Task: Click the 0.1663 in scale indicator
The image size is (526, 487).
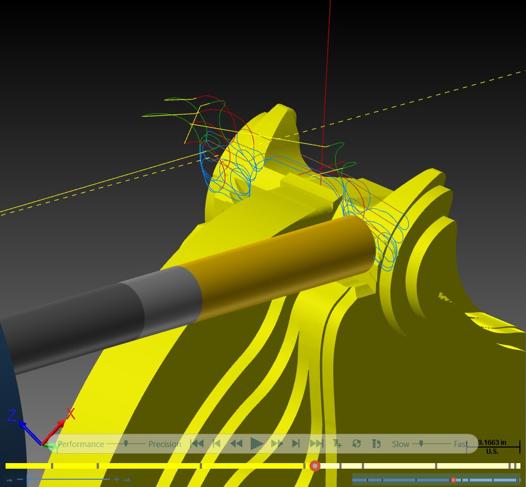Action: click(x=492, y=446)
